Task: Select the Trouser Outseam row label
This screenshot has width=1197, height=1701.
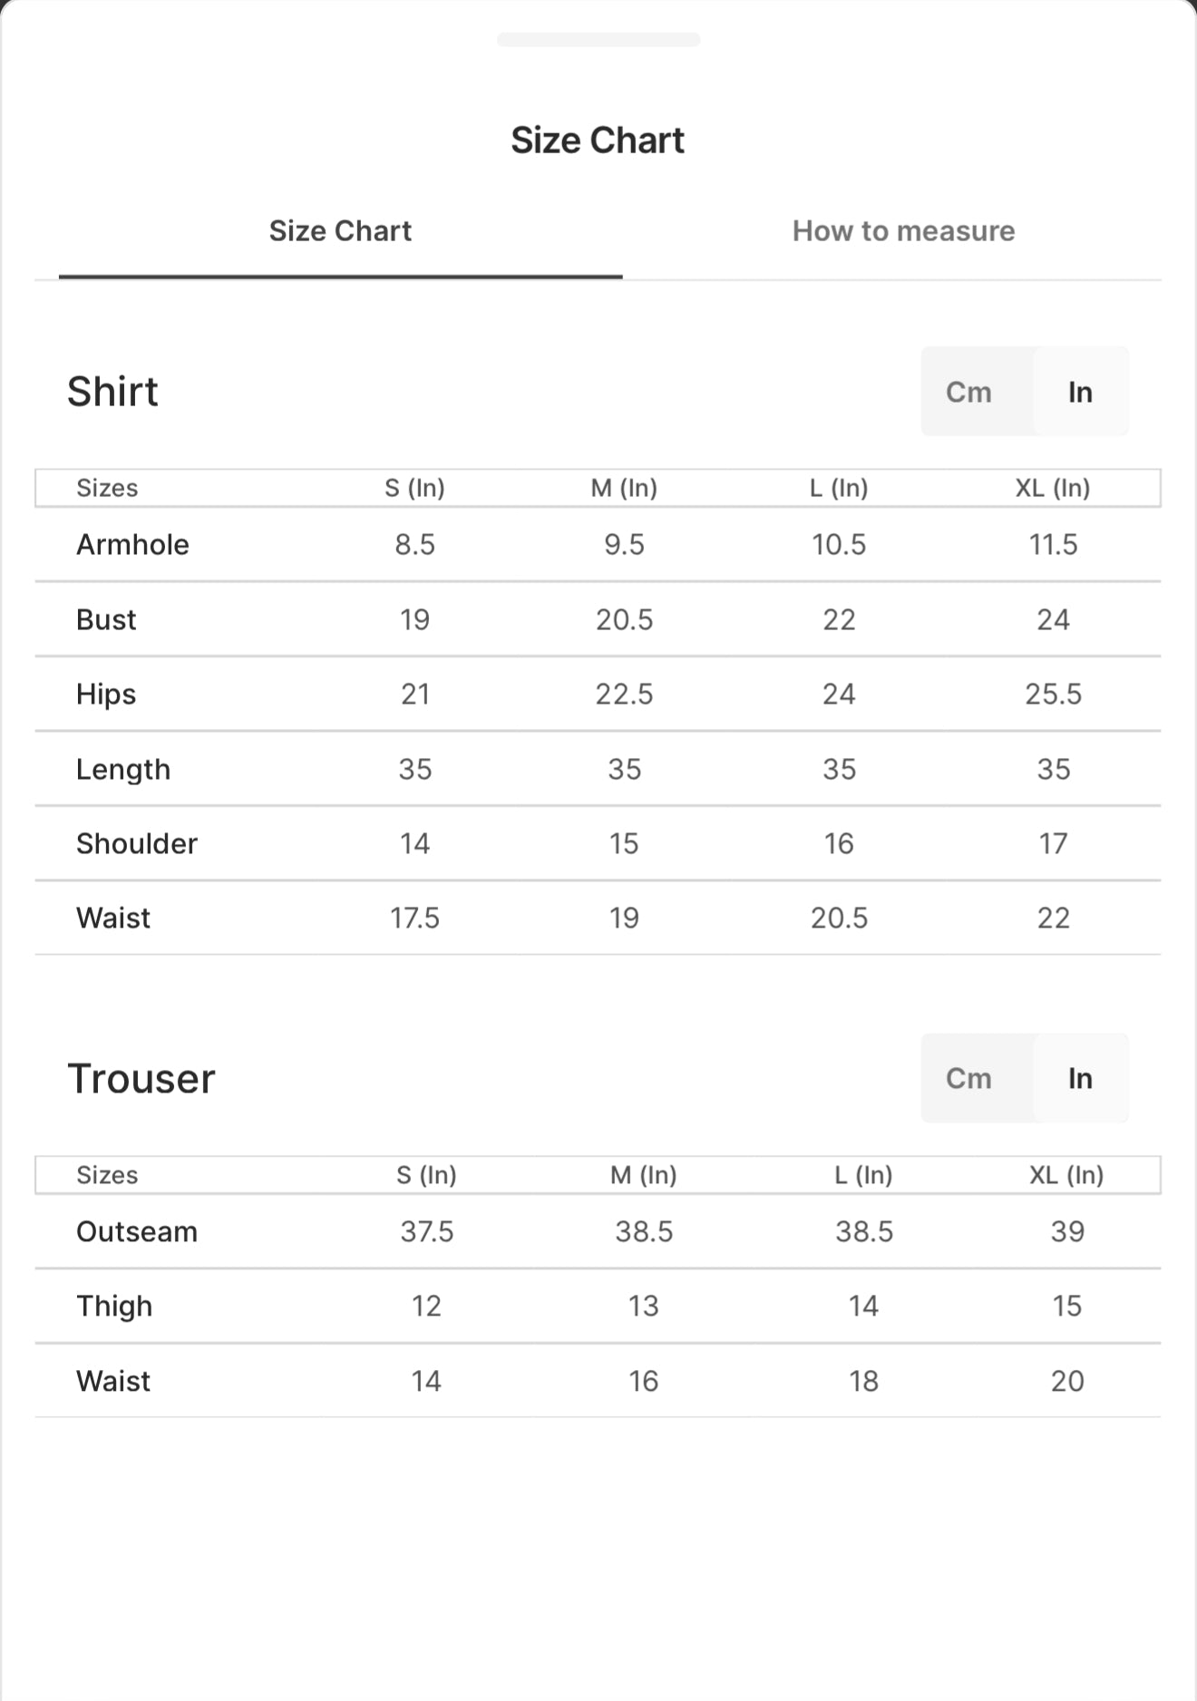Action: [x=137, y=1231]
